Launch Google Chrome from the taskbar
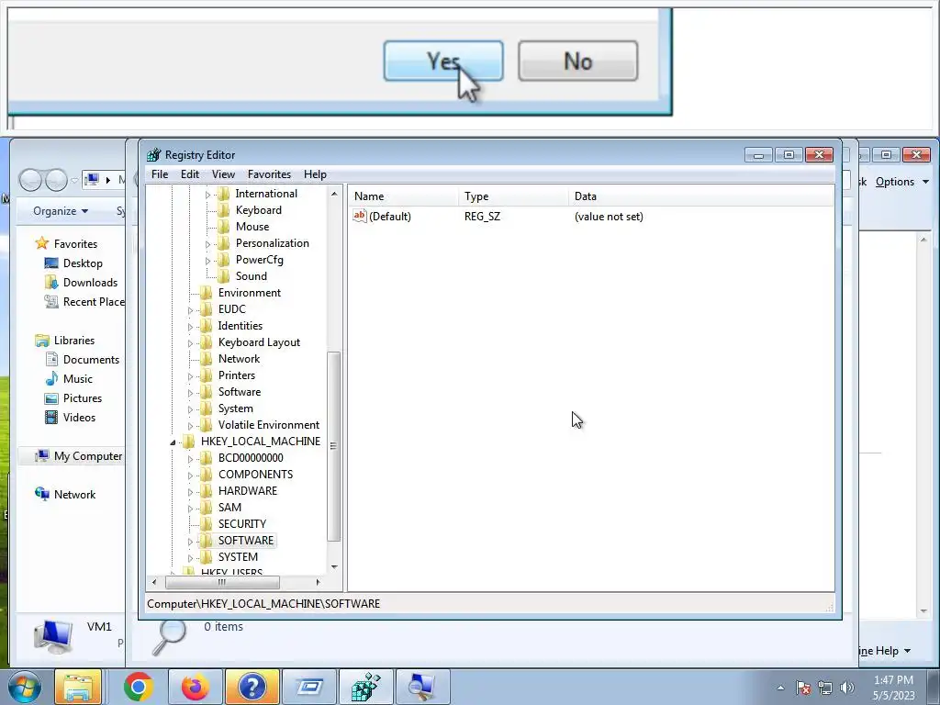Screen dimensions: 940x705 (138, 687)
